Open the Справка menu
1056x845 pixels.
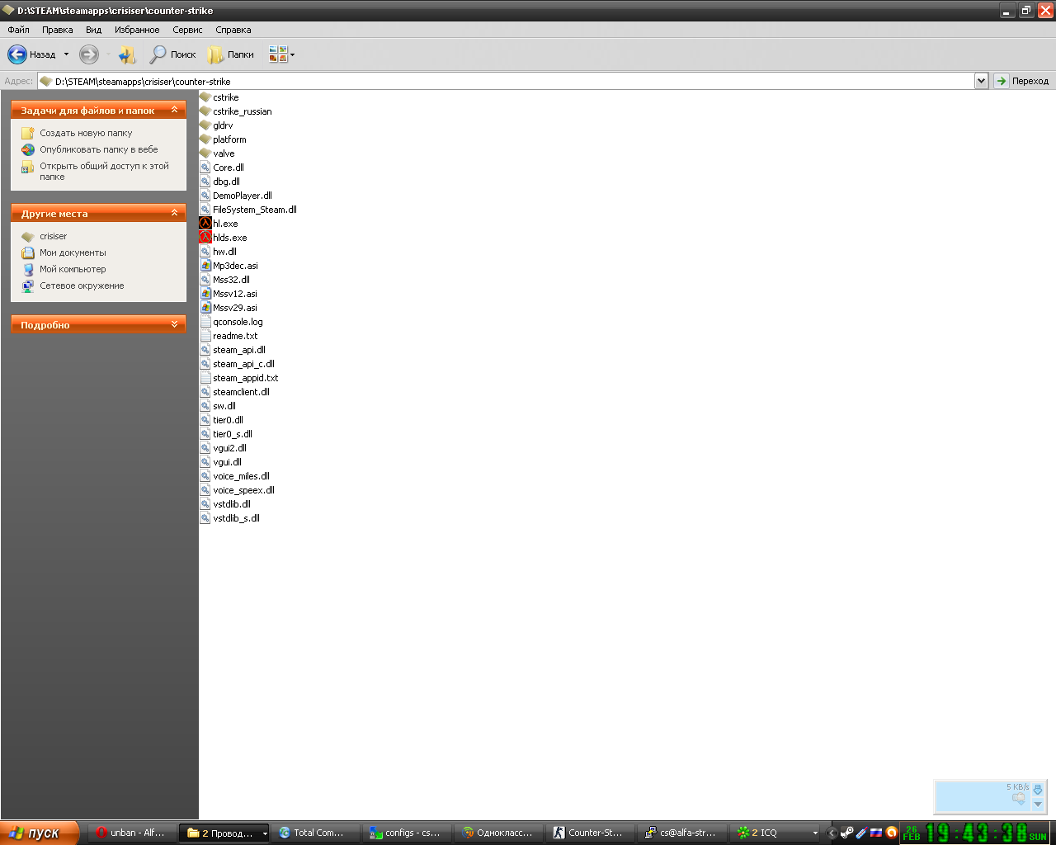click(x=233, y=30)
